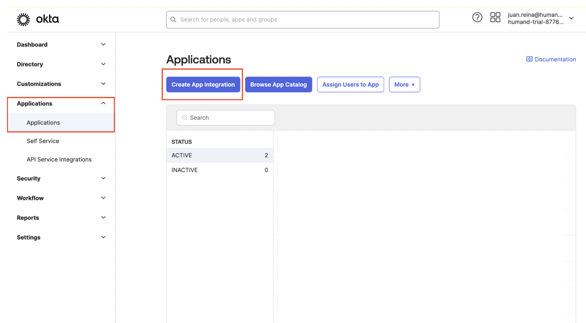Click the applications list Search field
The image size is (586, 323).
(x=226, y=118)
